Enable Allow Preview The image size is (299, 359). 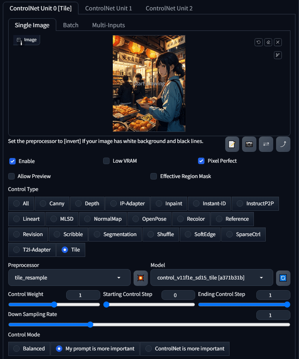click(12, 176)
